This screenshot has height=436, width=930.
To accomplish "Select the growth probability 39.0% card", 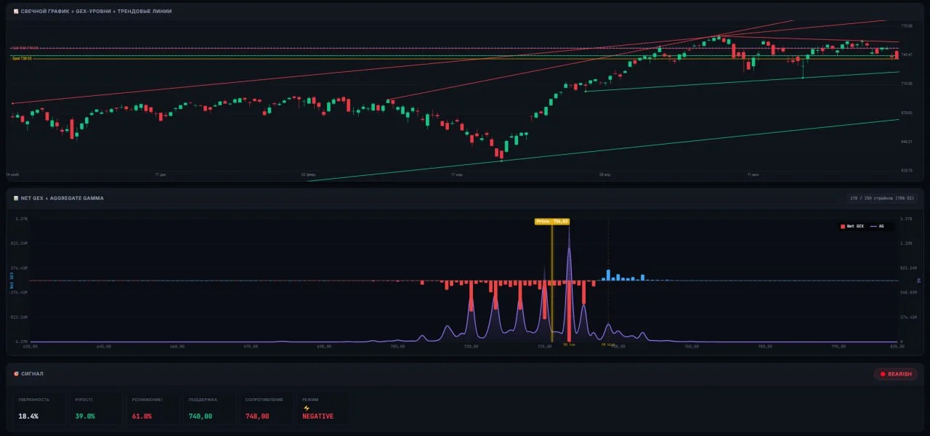I will [96, 408].
